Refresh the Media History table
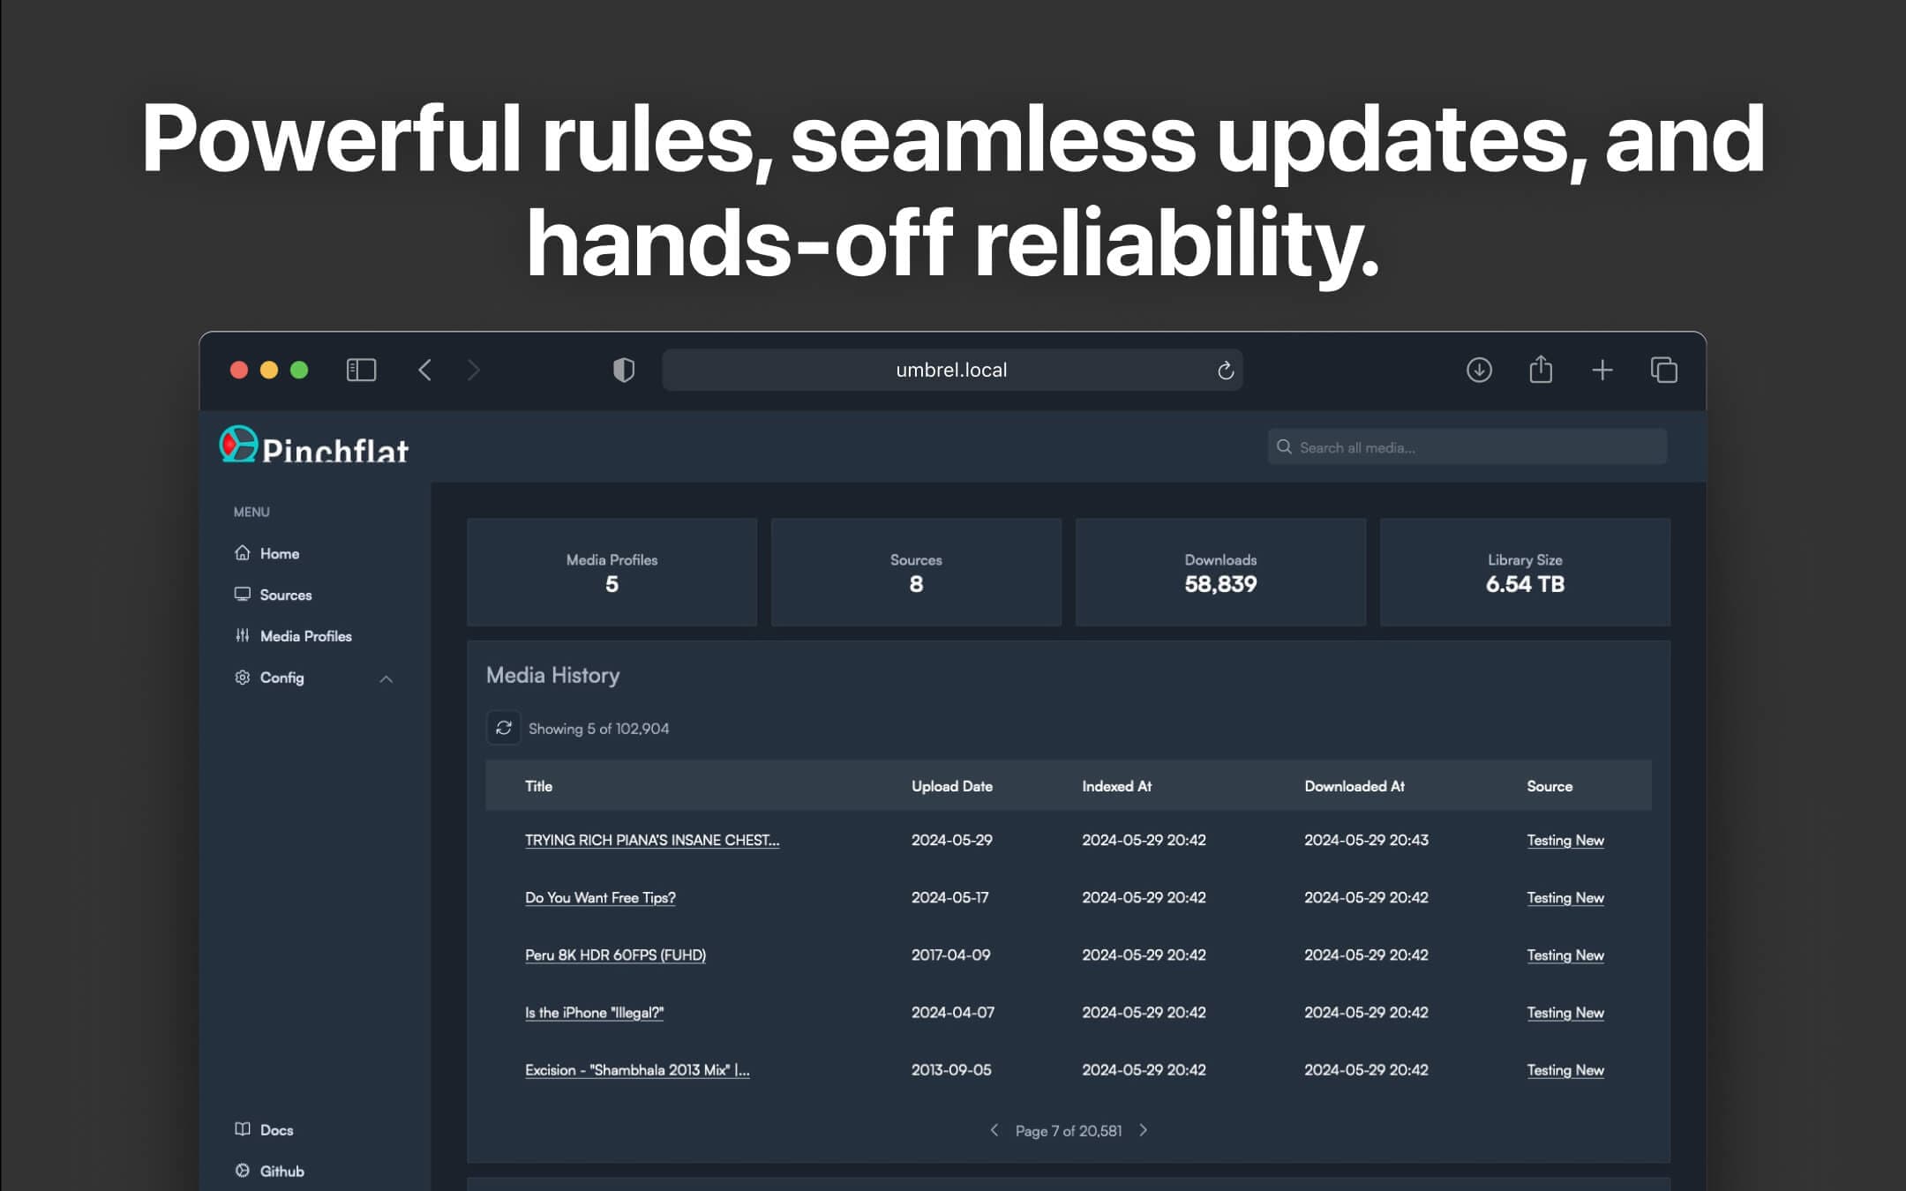The image size is (1906, 1191). (x=504, y=728)
